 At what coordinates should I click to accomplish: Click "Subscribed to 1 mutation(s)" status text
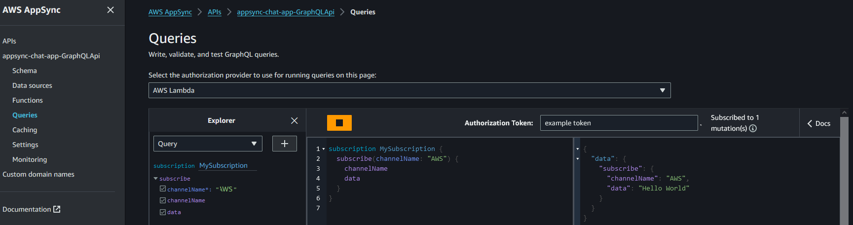pos(735,123)
